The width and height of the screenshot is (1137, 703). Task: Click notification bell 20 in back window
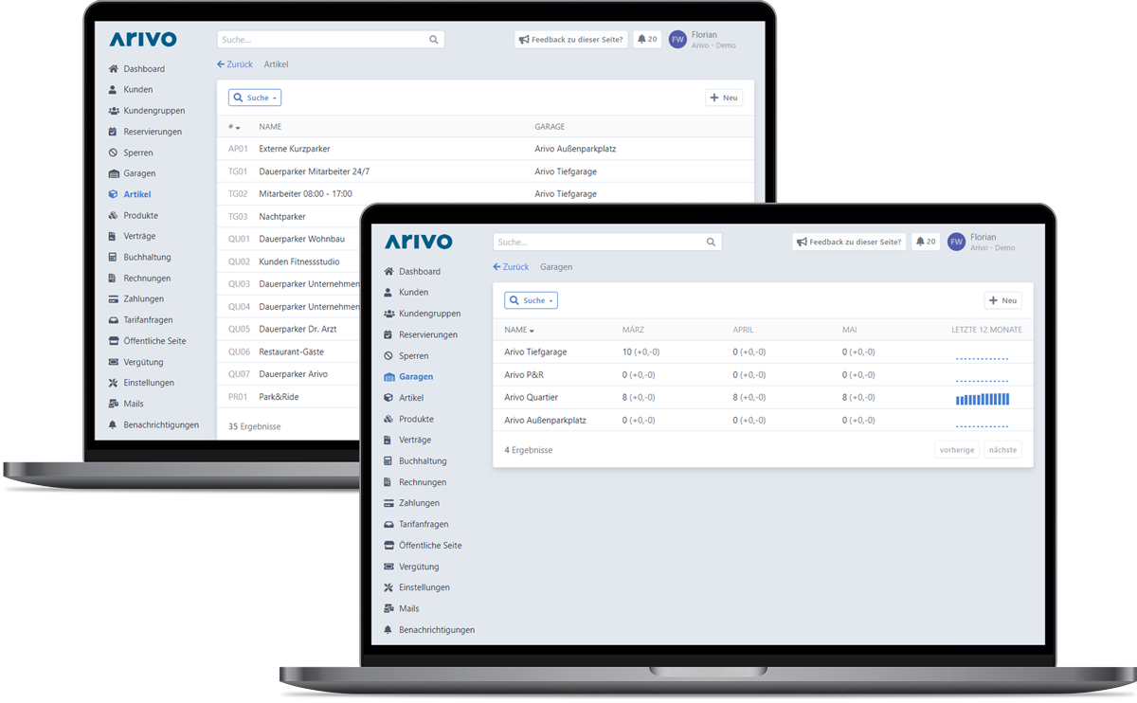[648, 40]
